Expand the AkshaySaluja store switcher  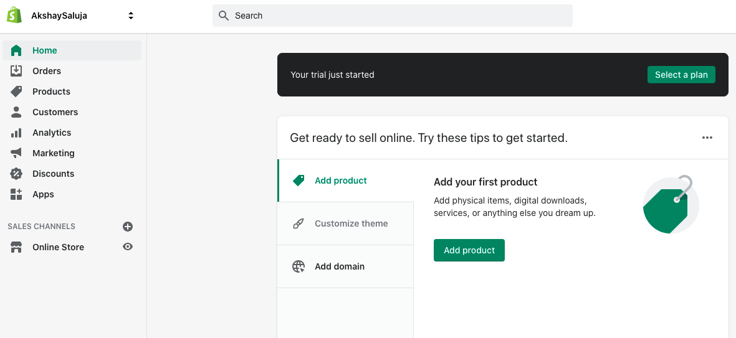point(131,16)
